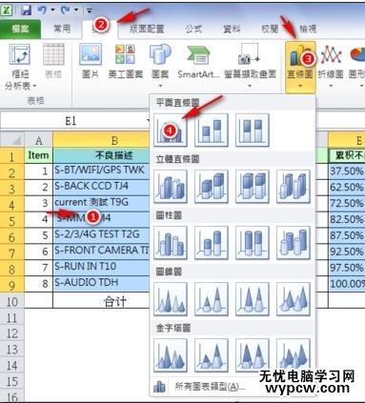Image resolution: width=365 pixels, height=403 pixels.
Task: Select column B header
Action: [x=114, y=140]
